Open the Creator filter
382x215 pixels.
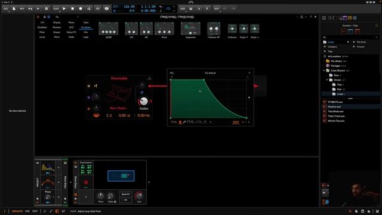coord(361,47)
